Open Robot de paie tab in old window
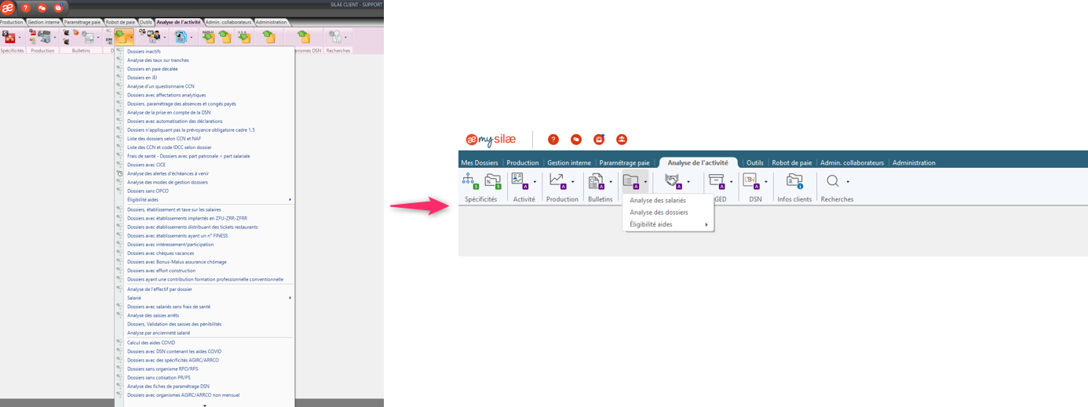 tap(120, 22)
